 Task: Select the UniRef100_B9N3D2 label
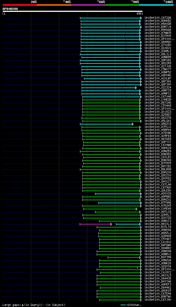[158, 154]
